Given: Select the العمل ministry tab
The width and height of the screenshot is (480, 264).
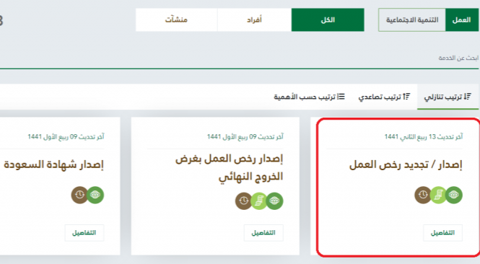Looking at the screenshot, I should tap(462, 20).
